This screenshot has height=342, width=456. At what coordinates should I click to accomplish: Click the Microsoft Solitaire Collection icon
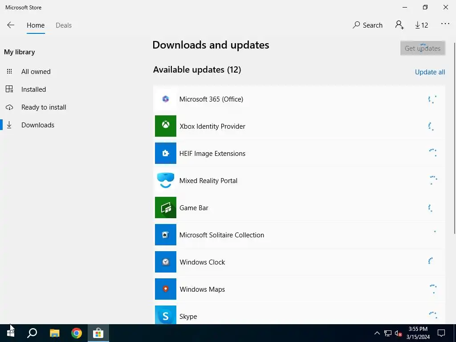[166, 235]
